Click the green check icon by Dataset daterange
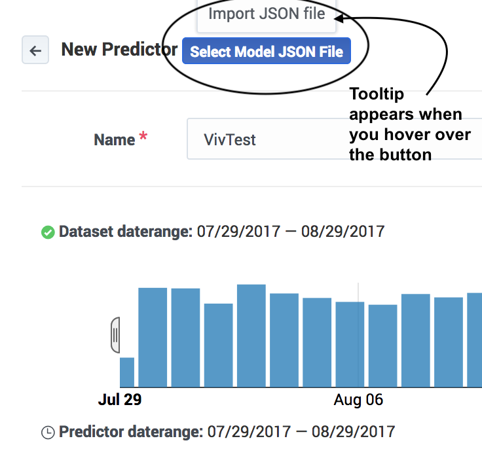The width and height of the screenshot is (482, 462). click(x=47, y=232)
